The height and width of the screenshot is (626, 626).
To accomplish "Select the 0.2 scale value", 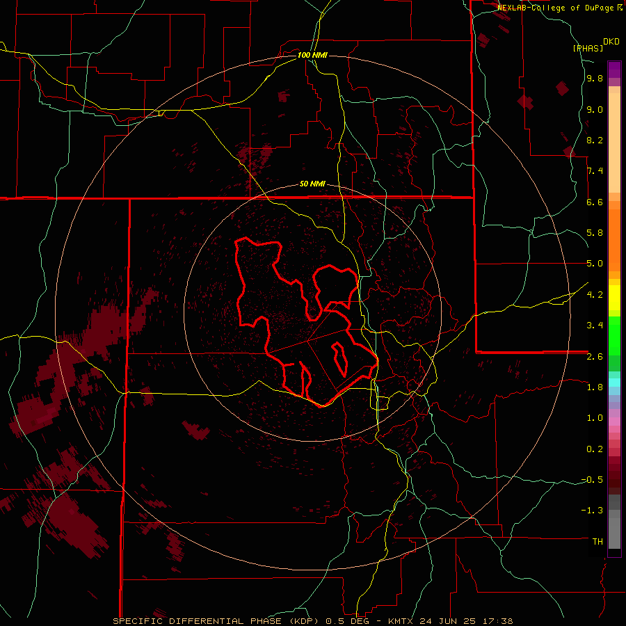I will (595, 449).
